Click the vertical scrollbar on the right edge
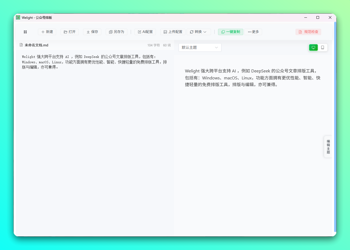 click(335, 127)
